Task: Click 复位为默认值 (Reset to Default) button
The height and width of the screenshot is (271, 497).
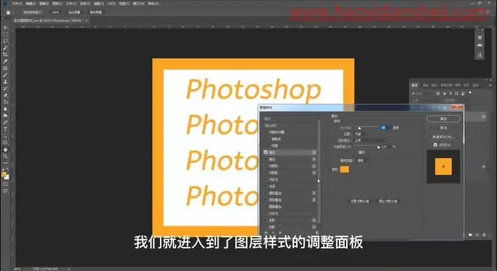Action: [388, 201]
